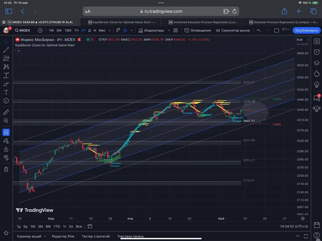Activate the zoom in tool
This screenshot has height=241, width=322.
pyautogui.click(x=6, y=121)
